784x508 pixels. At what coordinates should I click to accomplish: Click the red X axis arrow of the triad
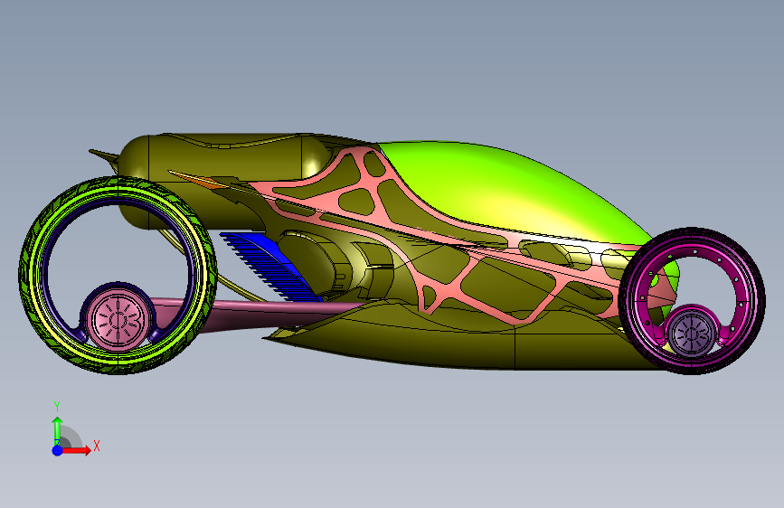[x=78, y=450]
